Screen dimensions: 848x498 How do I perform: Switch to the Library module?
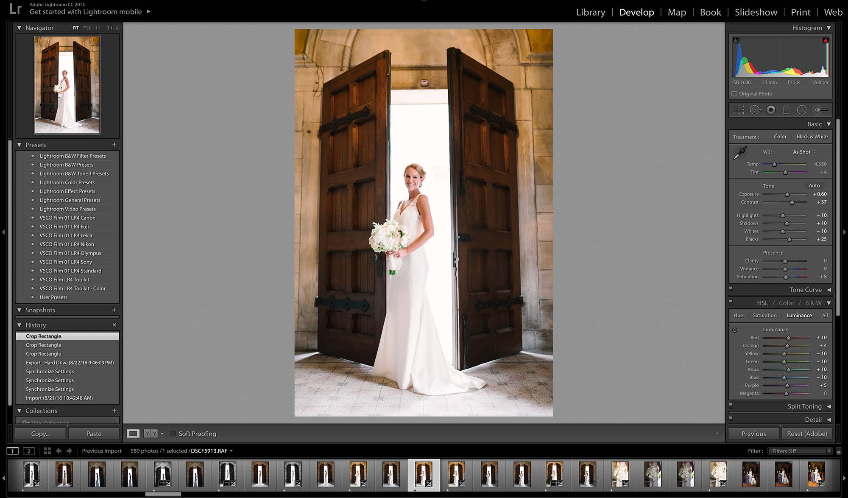pyautogui.click(x=591, y=12)
